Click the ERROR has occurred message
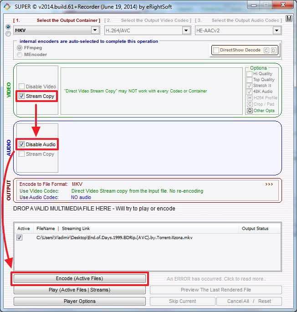This screenshot has width=297, height=312. 216,279
